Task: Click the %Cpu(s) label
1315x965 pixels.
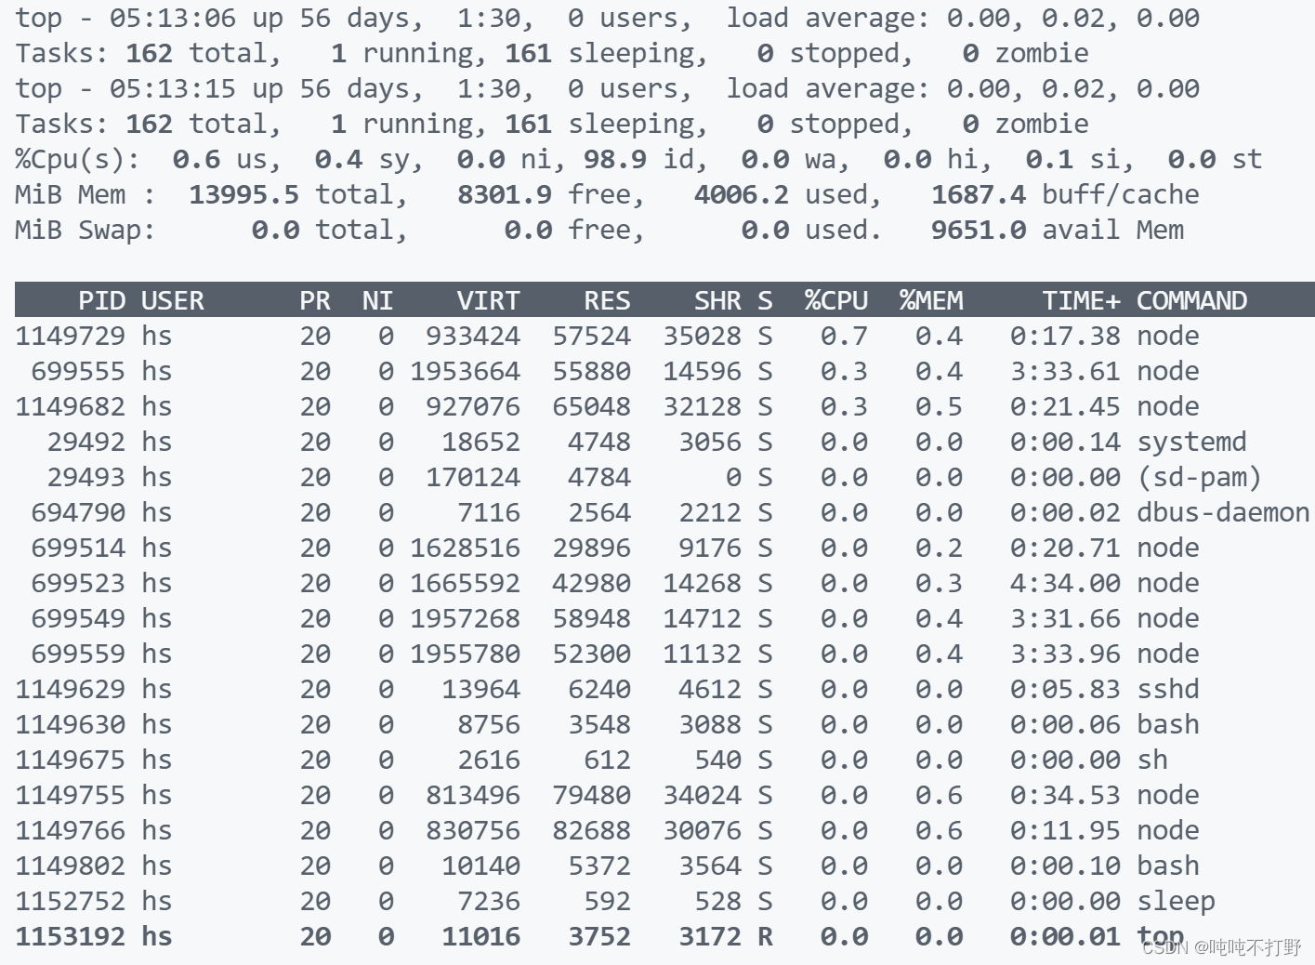Action: pos(78,159)
